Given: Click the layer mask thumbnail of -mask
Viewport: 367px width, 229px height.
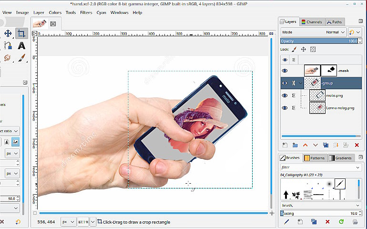Looking at the screenshot, I should (328, 71).
